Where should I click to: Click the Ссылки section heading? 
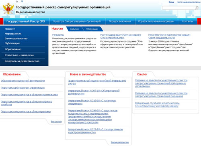142,74
